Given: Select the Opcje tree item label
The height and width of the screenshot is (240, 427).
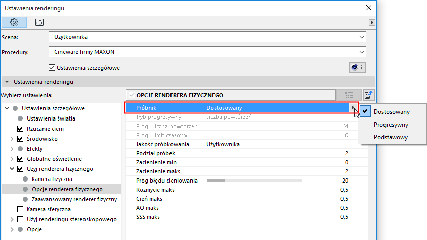Looking at the screenshot, I should pos(34,229).
